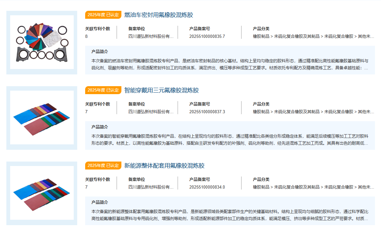
Task: Click the 2025年度 已认定 badge for 燃油车密封用氟橡胶混炼胶
Action: (x=103, y=15)
